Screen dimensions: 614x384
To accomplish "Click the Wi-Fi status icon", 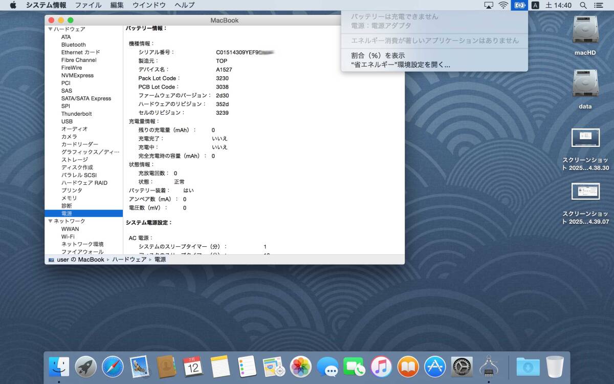I will [503, 5].
